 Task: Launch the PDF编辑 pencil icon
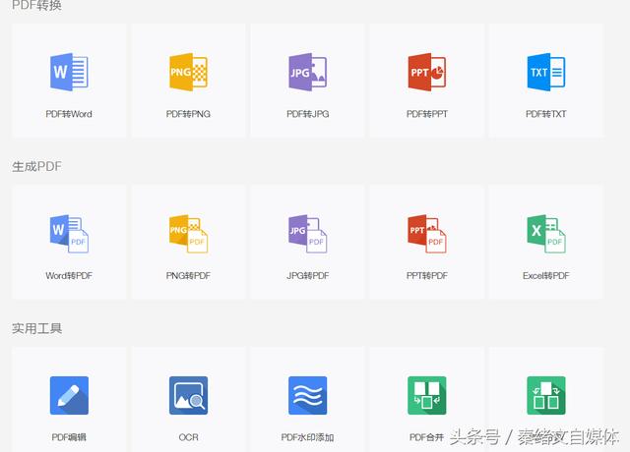[x=69, y=395]
